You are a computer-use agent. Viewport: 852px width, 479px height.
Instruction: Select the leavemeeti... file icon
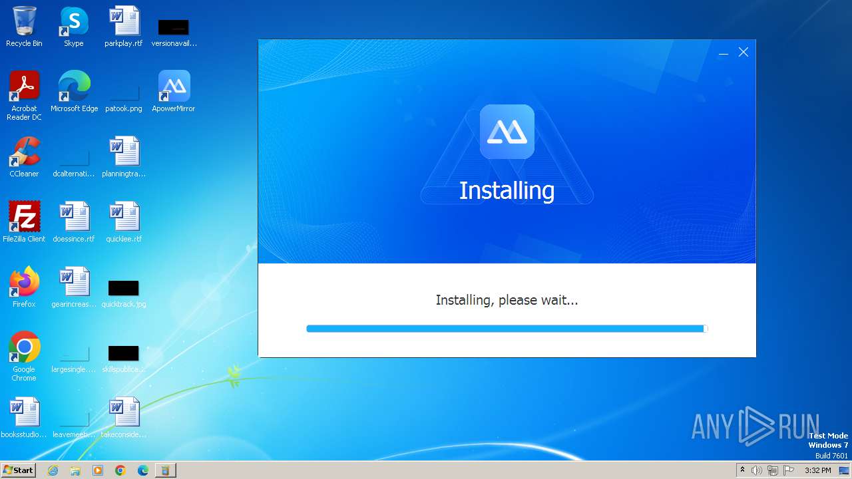tap(74, 424)
